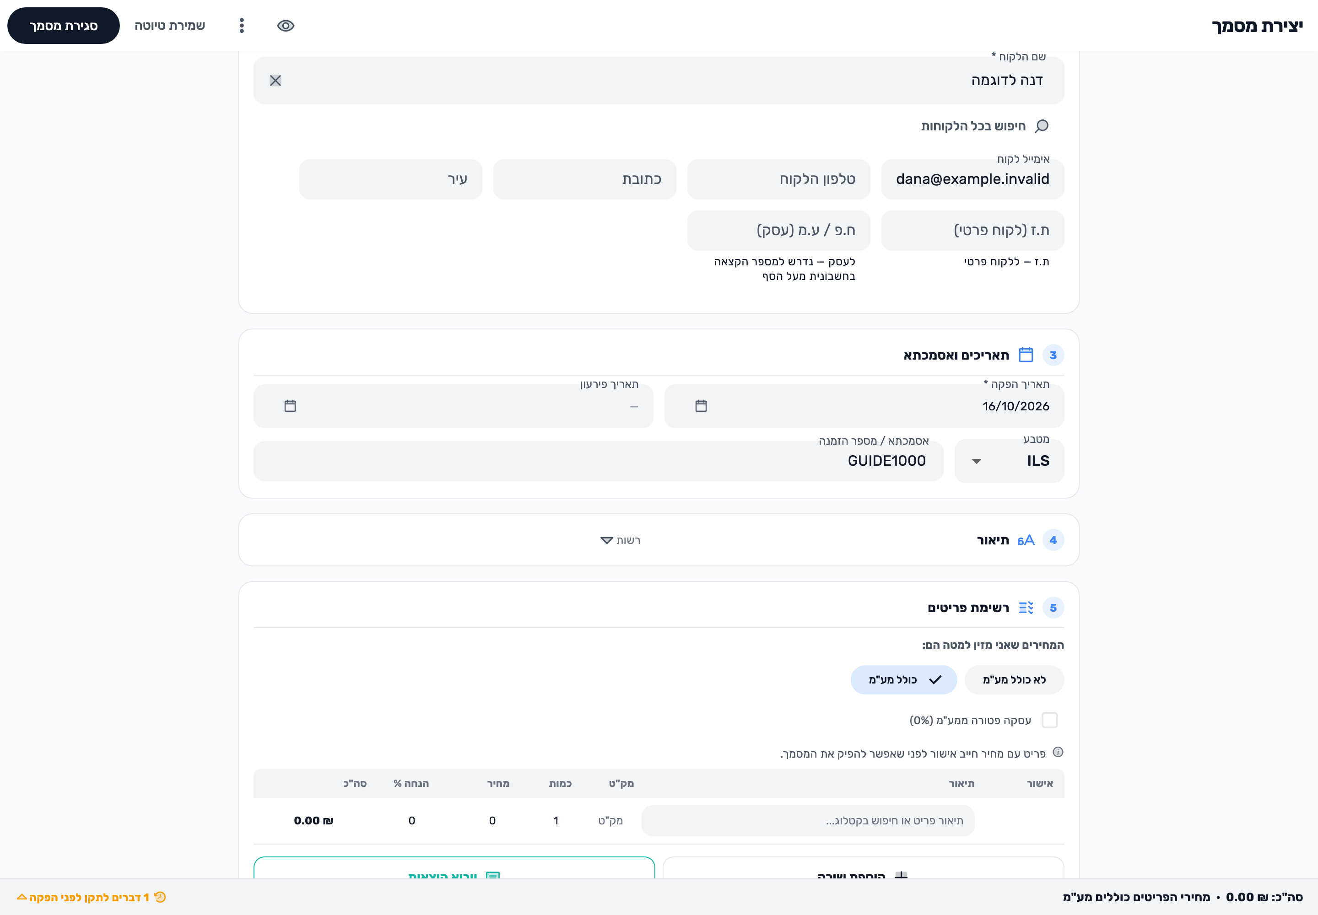The image size is (1318, 915).
Task: Click the magnifier icon to search all customers
Action: pos(1042,126)
